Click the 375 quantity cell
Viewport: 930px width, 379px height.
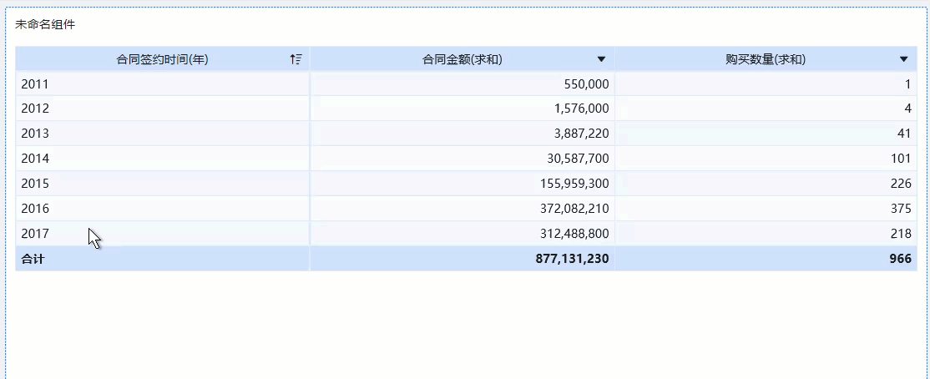[x=899, y=209]
